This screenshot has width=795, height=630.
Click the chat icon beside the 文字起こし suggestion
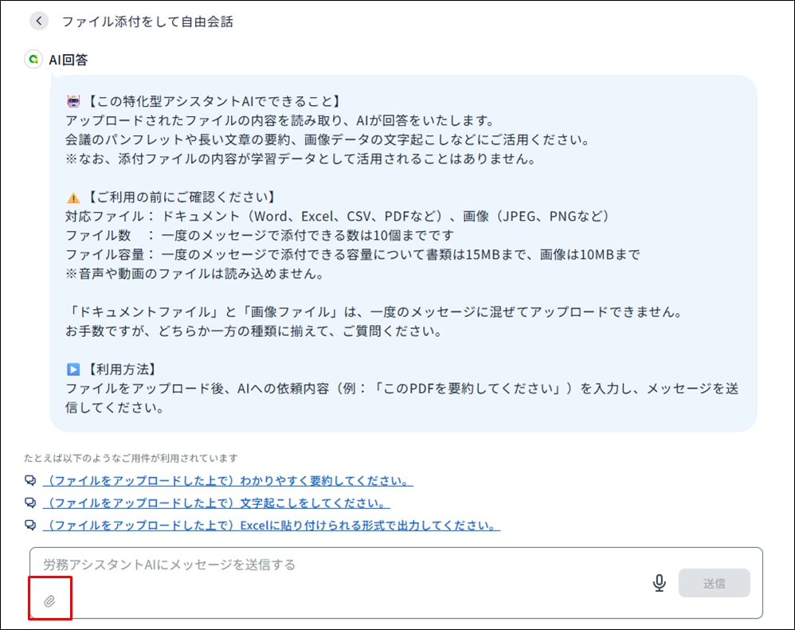click(x=31, y=503)
